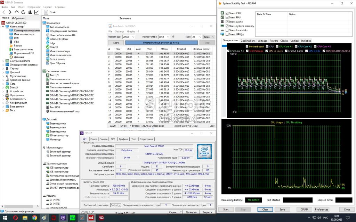Image resolution: width=356 pixels, height=222 pixels.
Task: Click the Clear button in System Stability Test
Action: (265, 210)
